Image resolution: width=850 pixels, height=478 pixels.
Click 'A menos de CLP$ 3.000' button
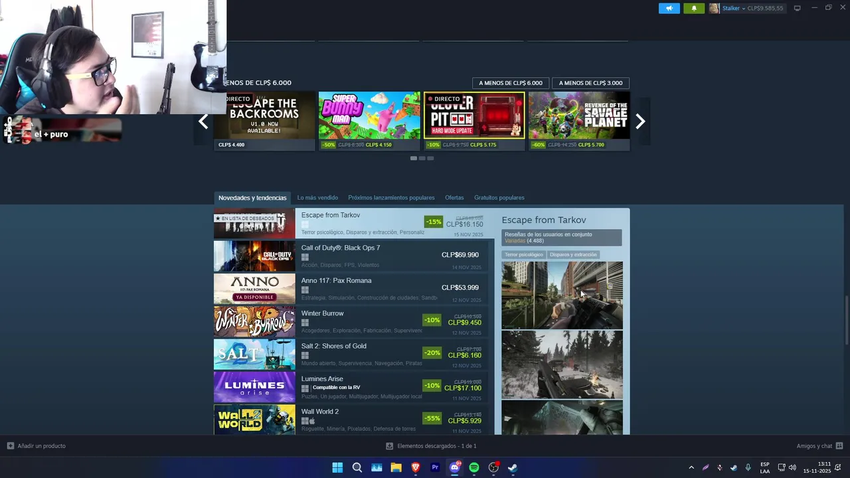(x=590, y=83)
